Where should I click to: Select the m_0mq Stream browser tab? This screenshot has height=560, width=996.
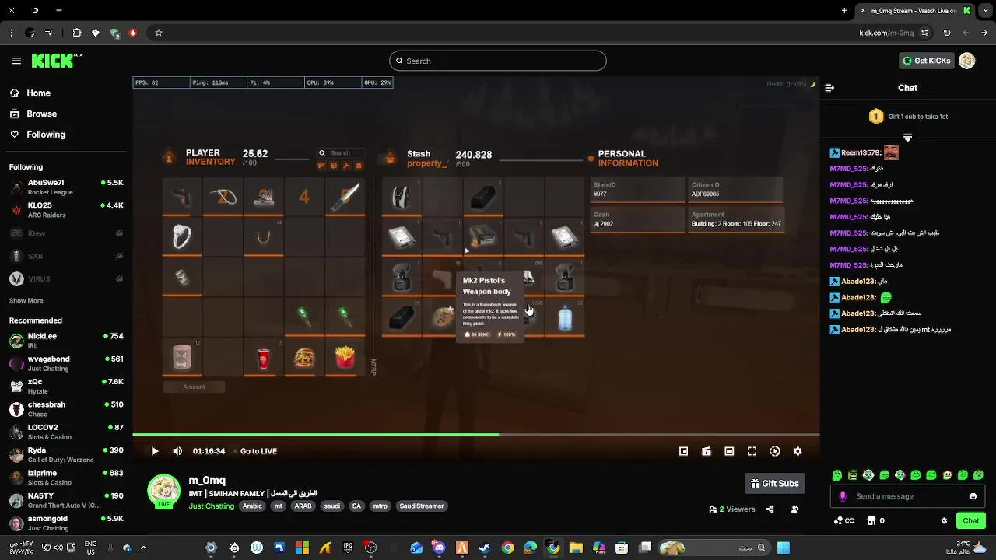[x=916, y=11]
